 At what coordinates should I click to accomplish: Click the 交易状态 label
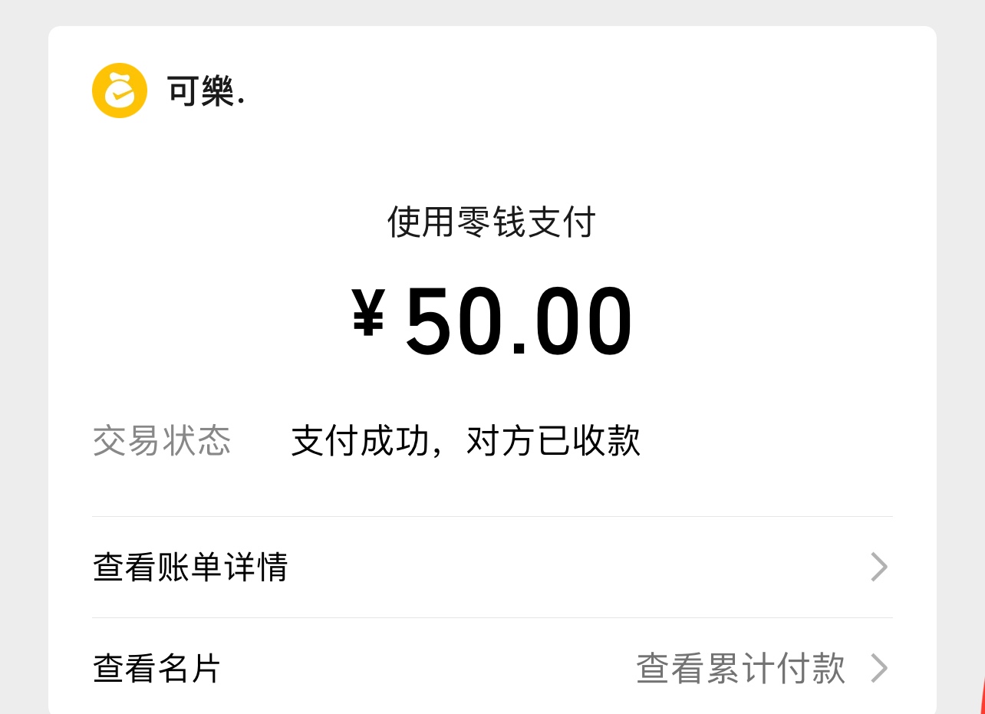click(162, 441)
